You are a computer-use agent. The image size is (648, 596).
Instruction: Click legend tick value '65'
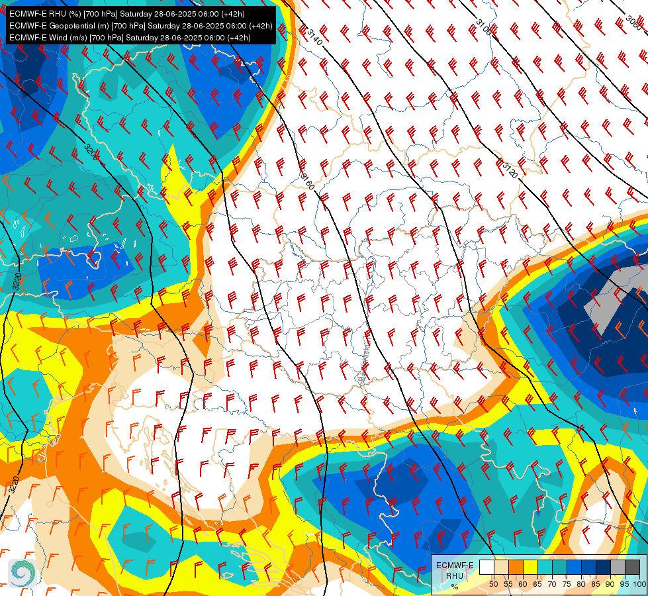point(537,585)
